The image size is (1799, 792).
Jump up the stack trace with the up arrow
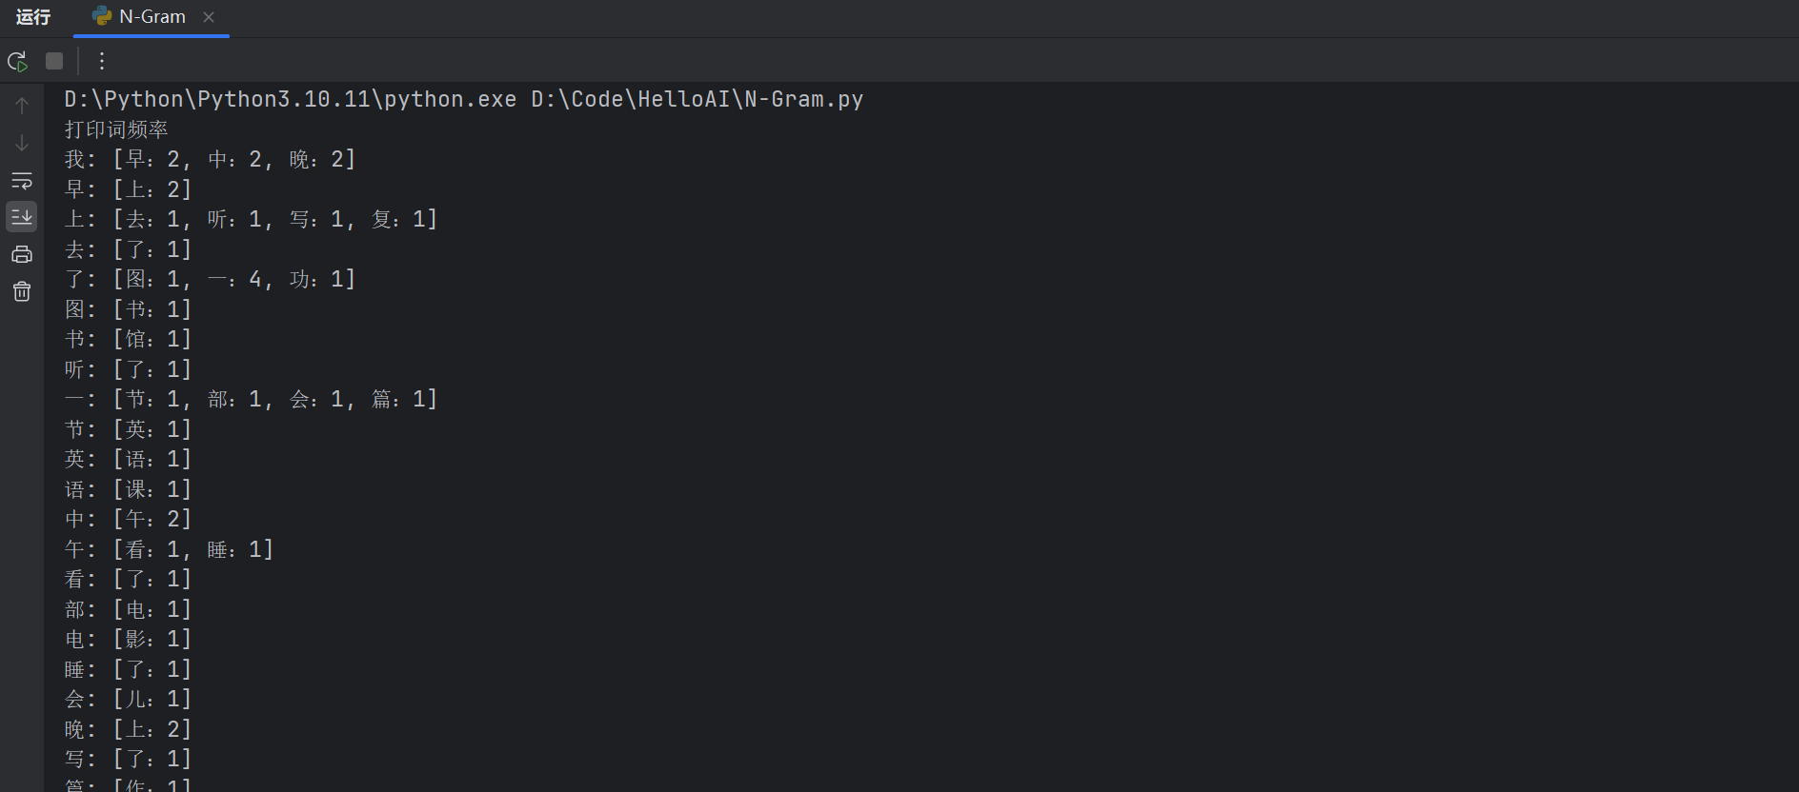22,106
